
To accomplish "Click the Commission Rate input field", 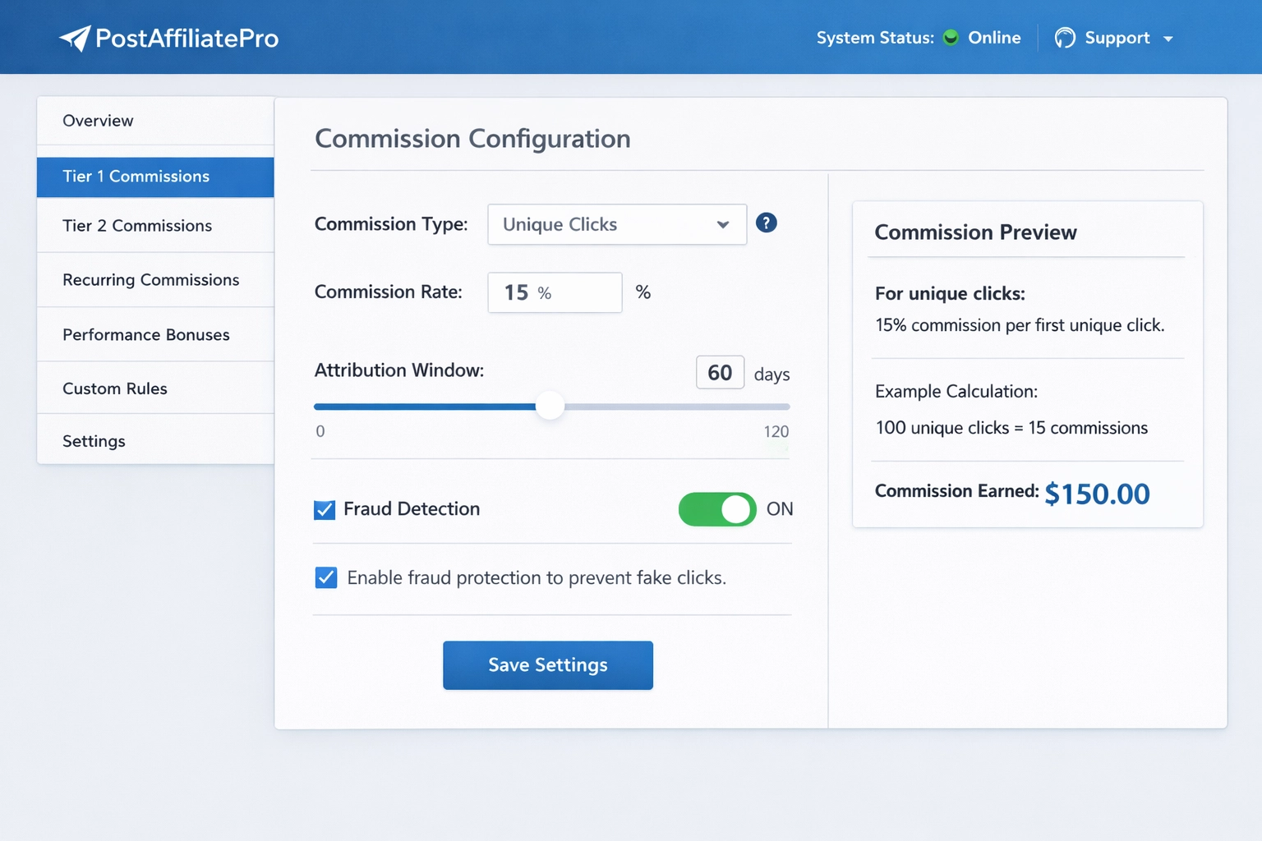I will tap(555, 292).
